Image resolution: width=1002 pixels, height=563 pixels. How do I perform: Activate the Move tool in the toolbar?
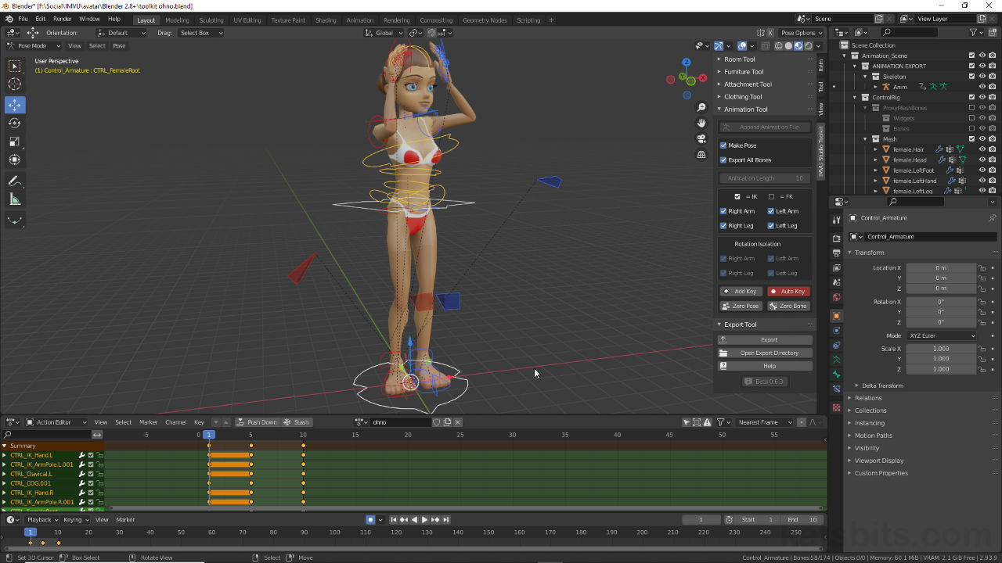coord(15,105)
